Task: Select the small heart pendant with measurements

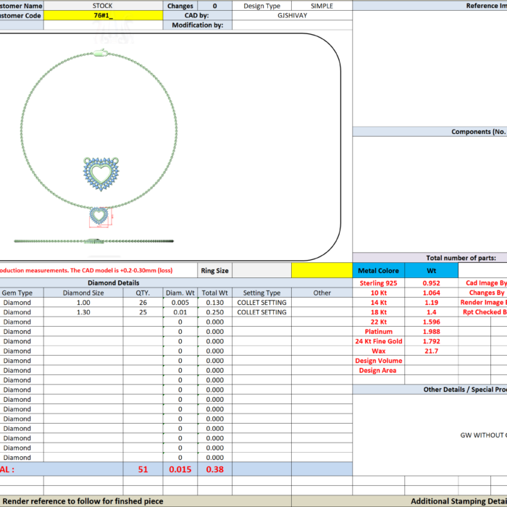Action: tap(99, 216)
